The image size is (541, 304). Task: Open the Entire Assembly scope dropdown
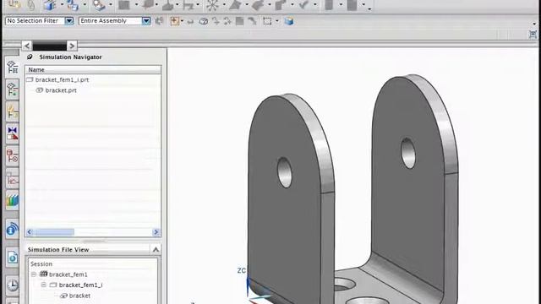pos(146,21)
